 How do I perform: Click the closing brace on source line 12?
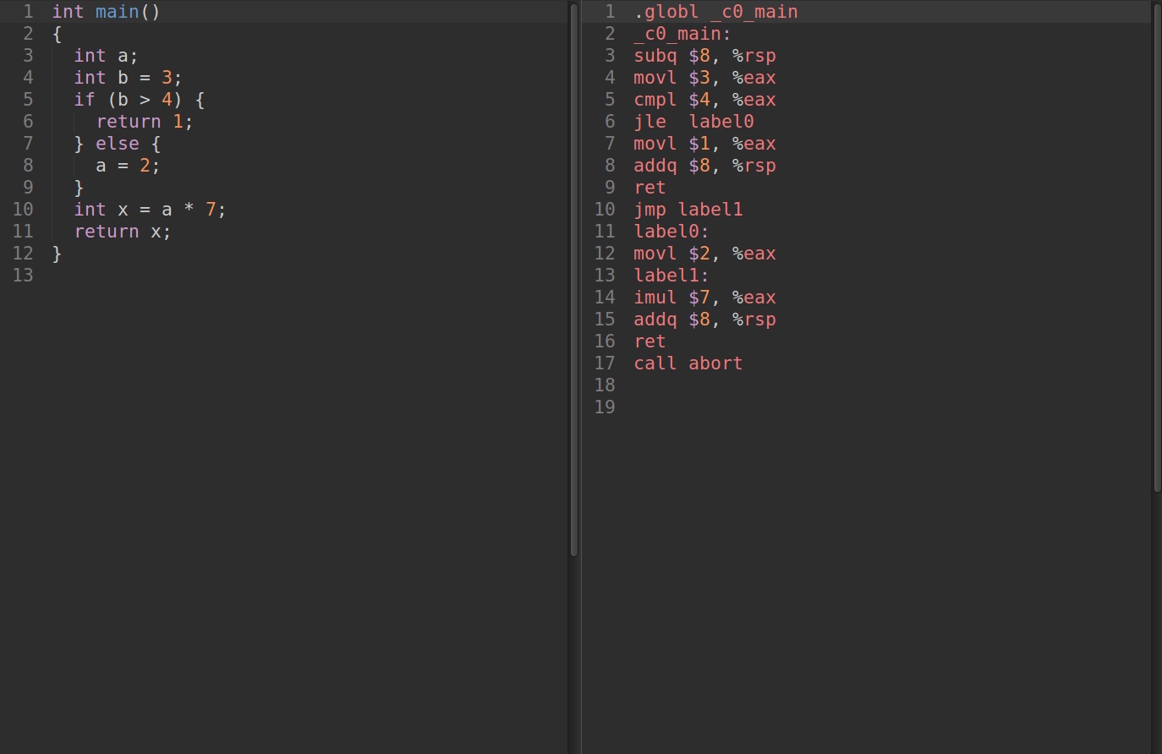(58, 254)
